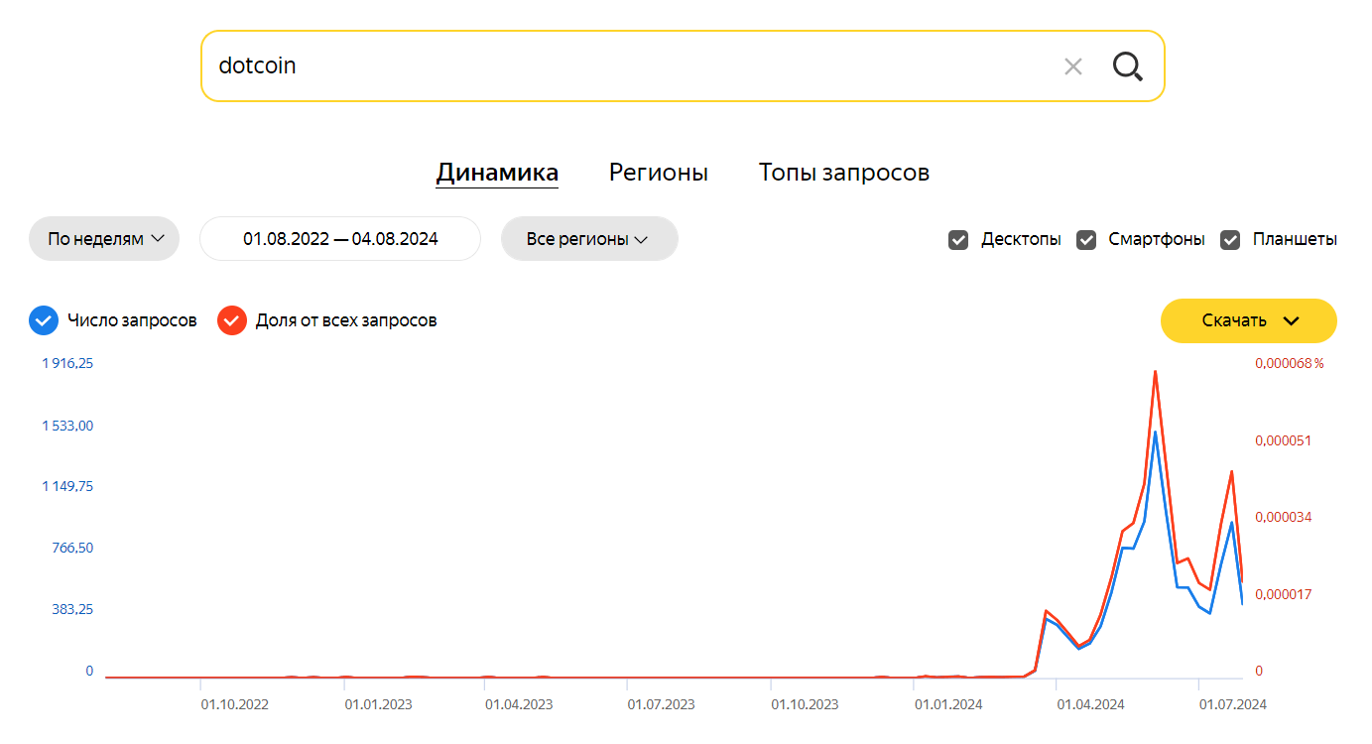Click the 01.04.2024 label on the timeline axis
Viewport: 1372px width, 744px height.
tap(1090, 705)
